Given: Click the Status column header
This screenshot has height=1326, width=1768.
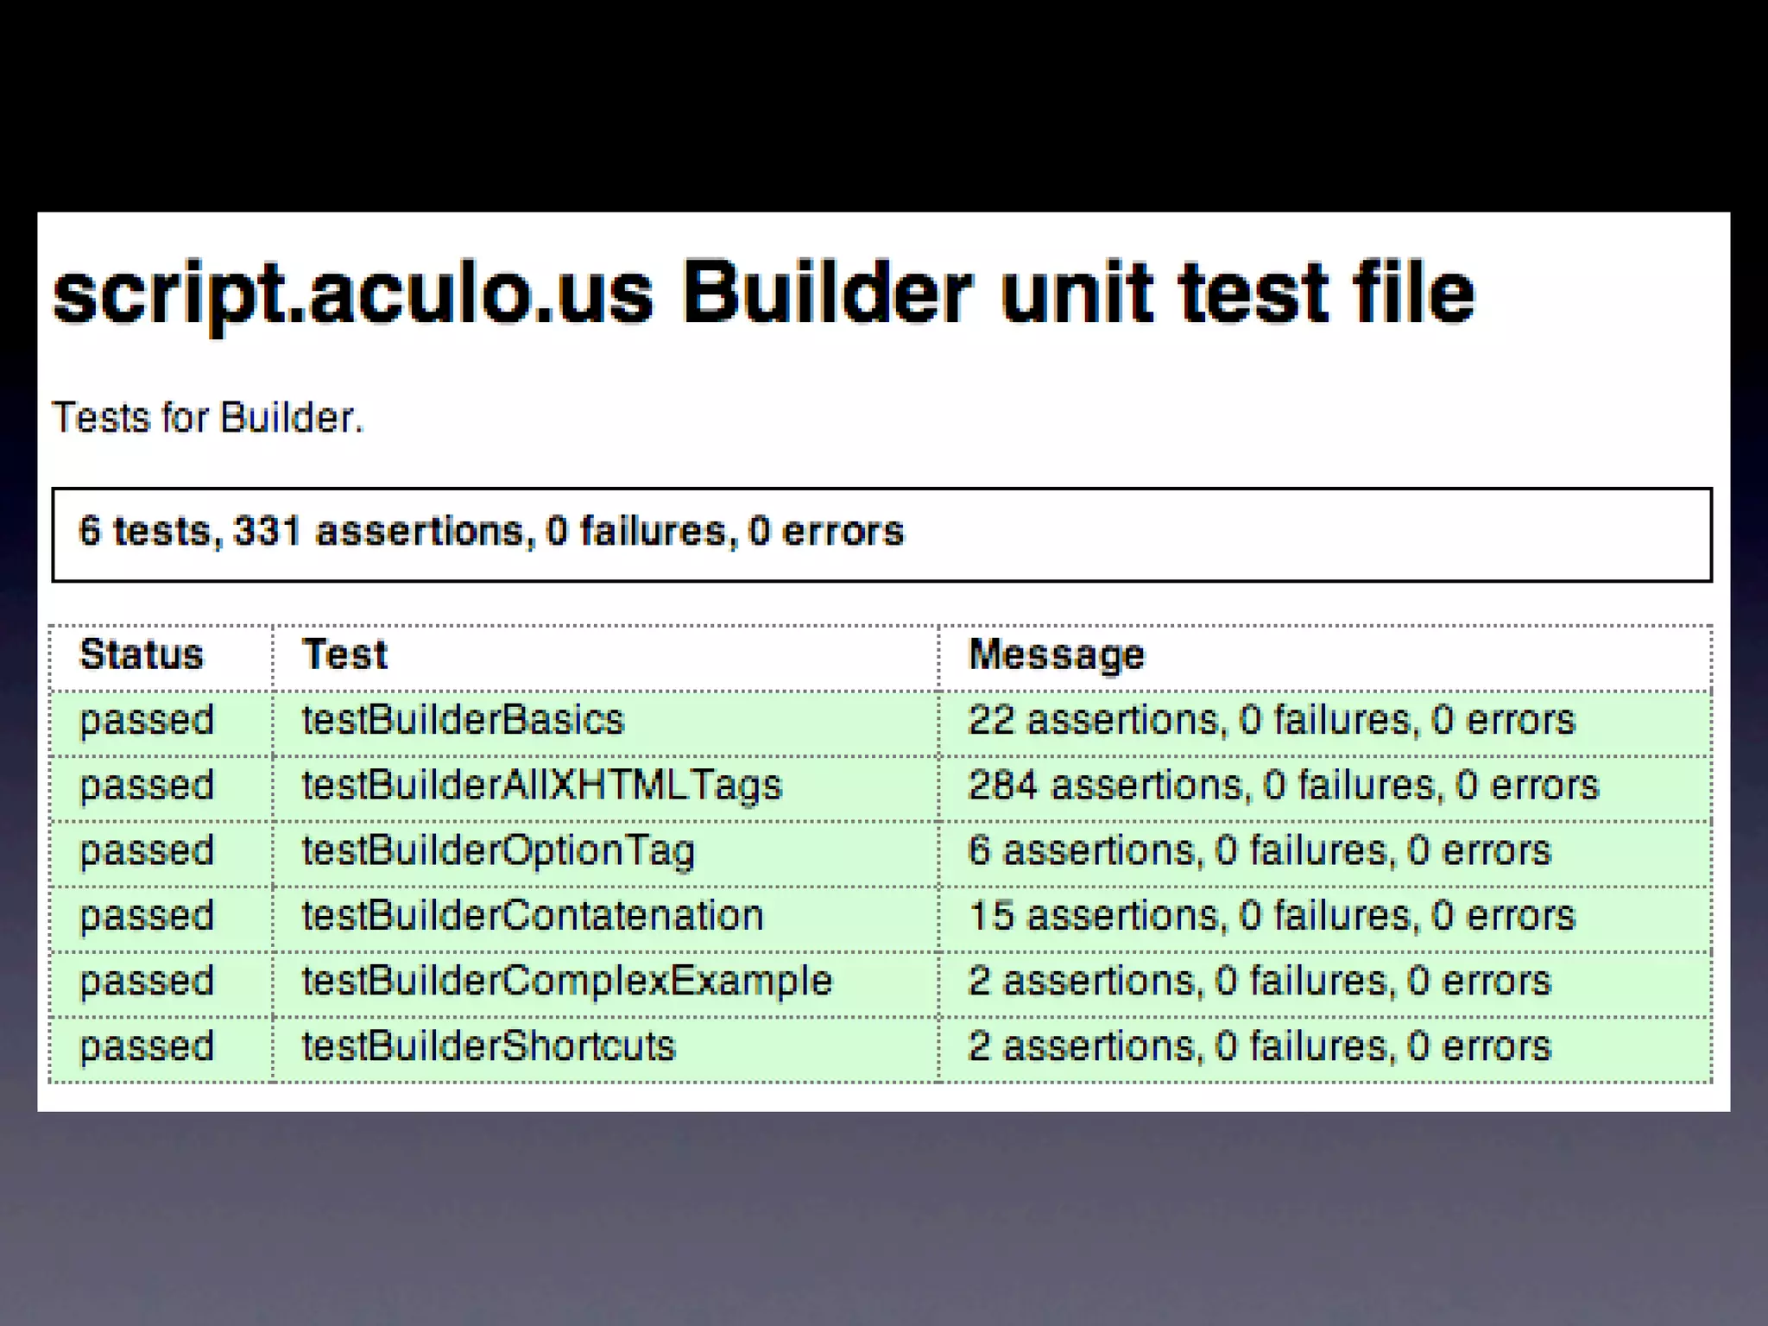Looking at the screenshot, I should (142, 654).
